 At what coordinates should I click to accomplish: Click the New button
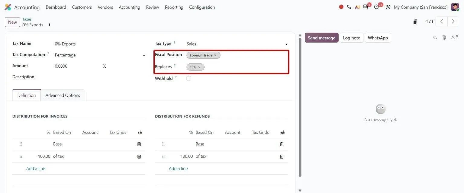(12, 22)
